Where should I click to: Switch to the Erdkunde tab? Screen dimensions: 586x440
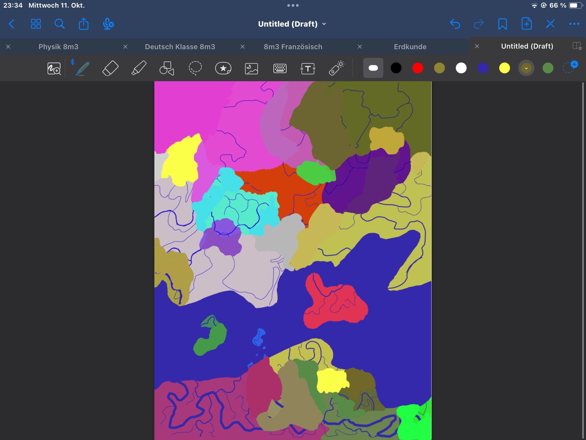[x=410, y=47]
